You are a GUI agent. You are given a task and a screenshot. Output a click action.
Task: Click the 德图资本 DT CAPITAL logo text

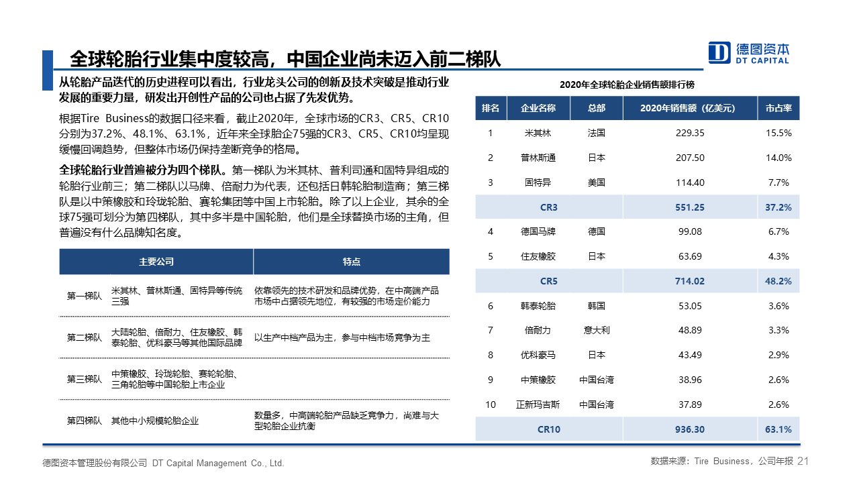762,53
